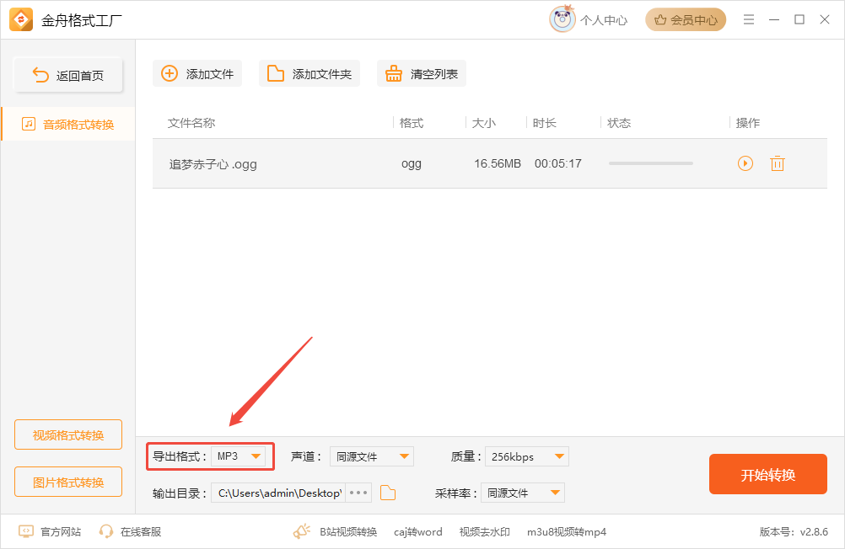The image size is (845, 549).
Task: Click the 格式 column header
Action: (x=412, y=123)
